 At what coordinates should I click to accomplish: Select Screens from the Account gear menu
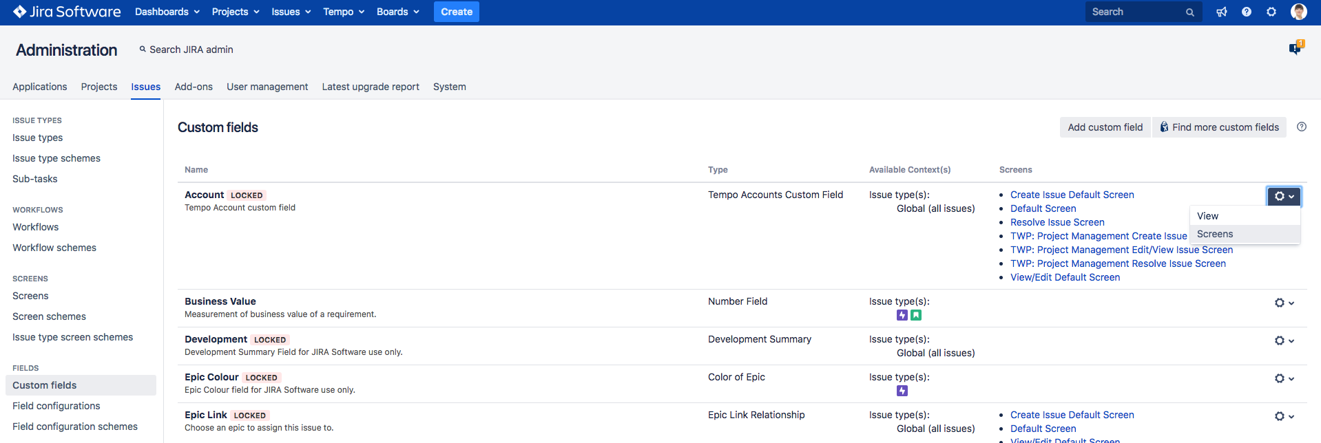tap(1215, 234)
